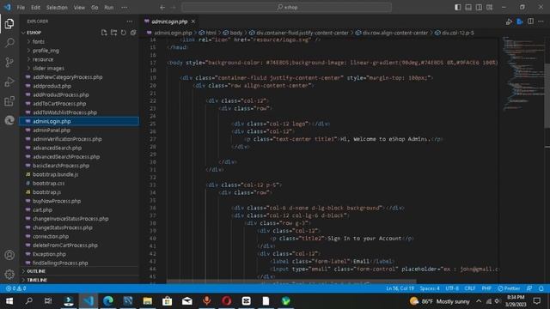Open the Source Control view
Viewport: 550px width, 309px height.
9,63
